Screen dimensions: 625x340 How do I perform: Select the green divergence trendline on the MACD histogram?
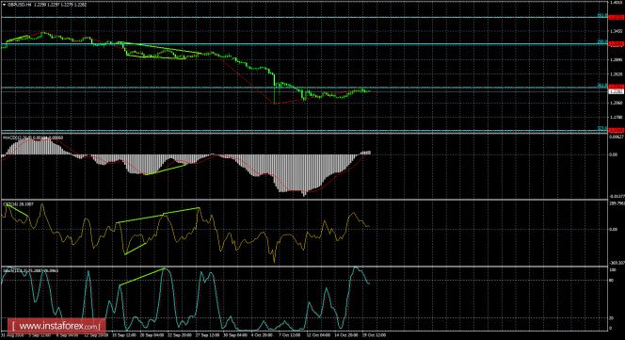tap(166, 170)
